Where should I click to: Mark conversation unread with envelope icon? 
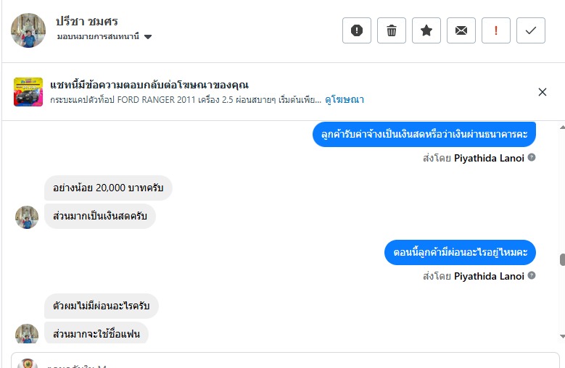click(461, 30)
